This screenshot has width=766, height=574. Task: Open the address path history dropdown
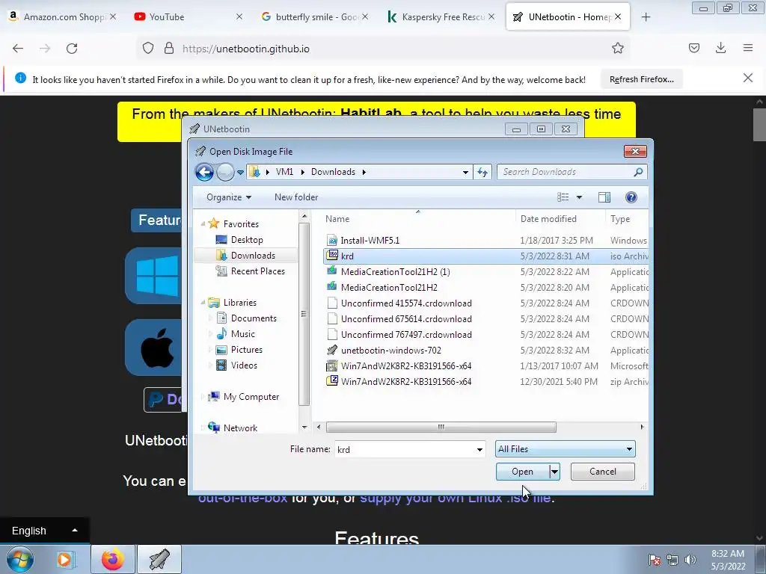(x=465, y=172)
